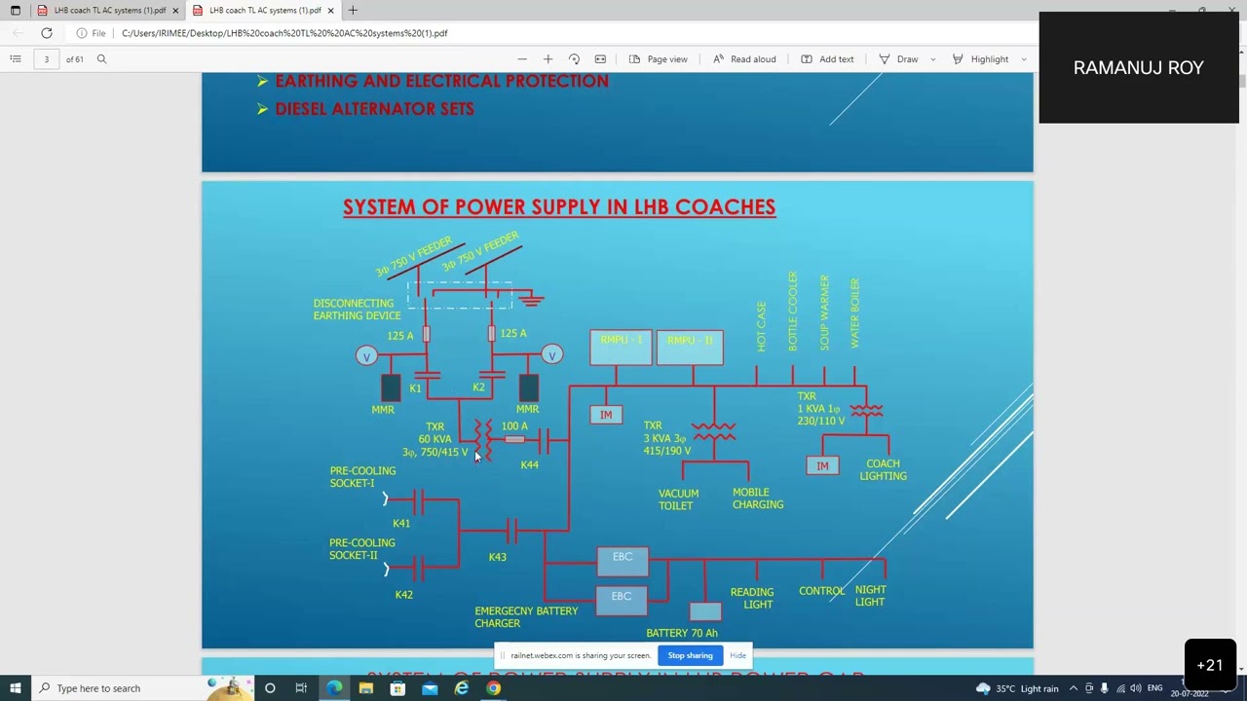Image resolution: width=1247 pixels, height=701 pixels.
Task: Zoom in the PDF
Action: click(548, 59)
